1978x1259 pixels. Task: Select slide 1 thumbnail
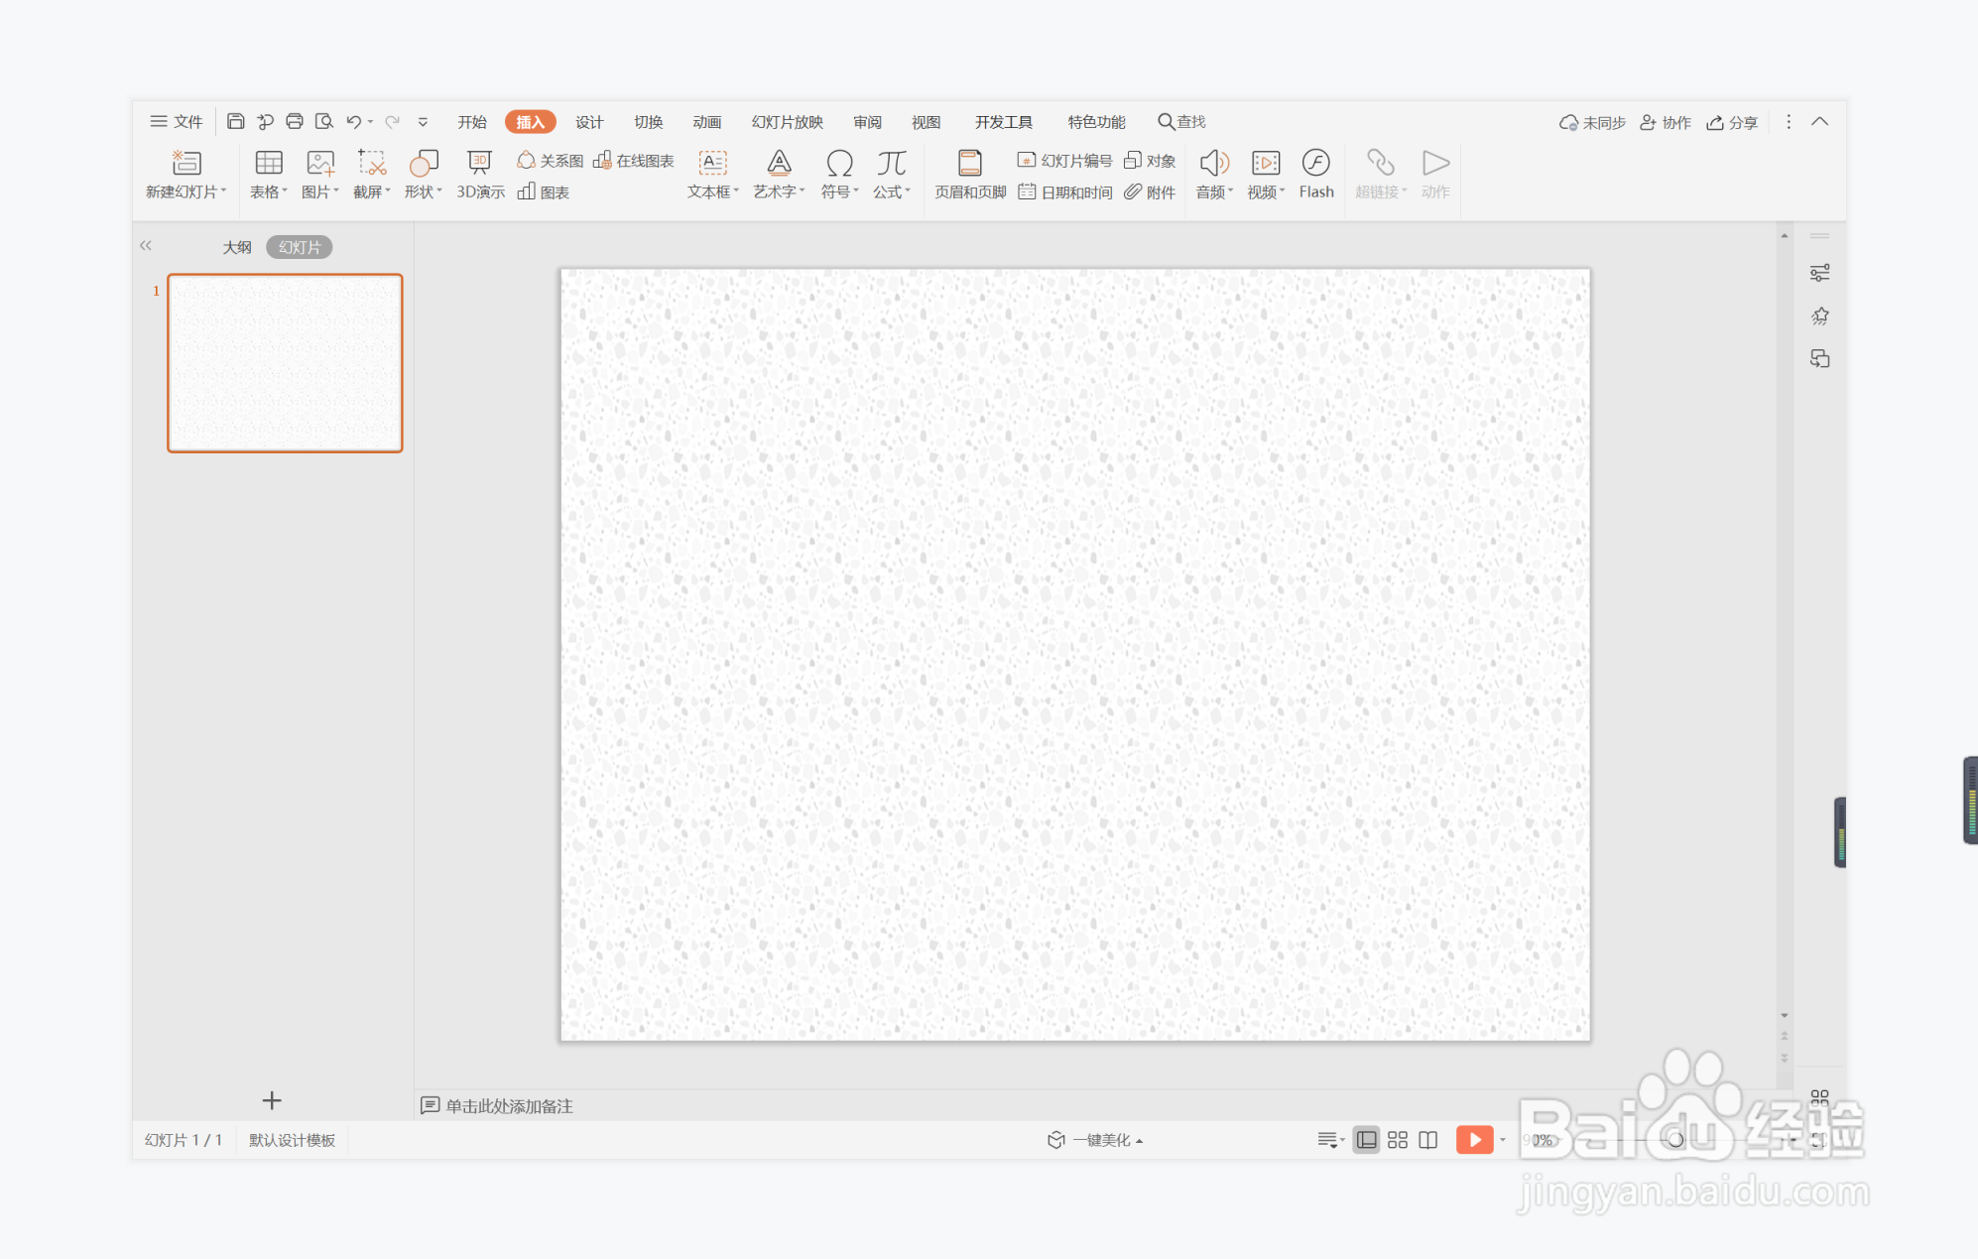click(285, 363)
